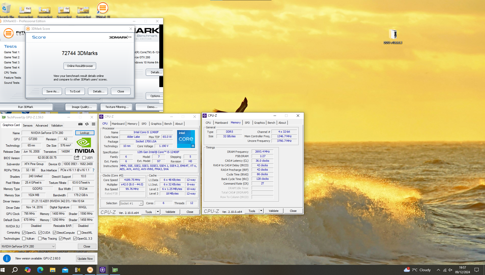Click the BIOS version share/export icon

click(77, 158)
